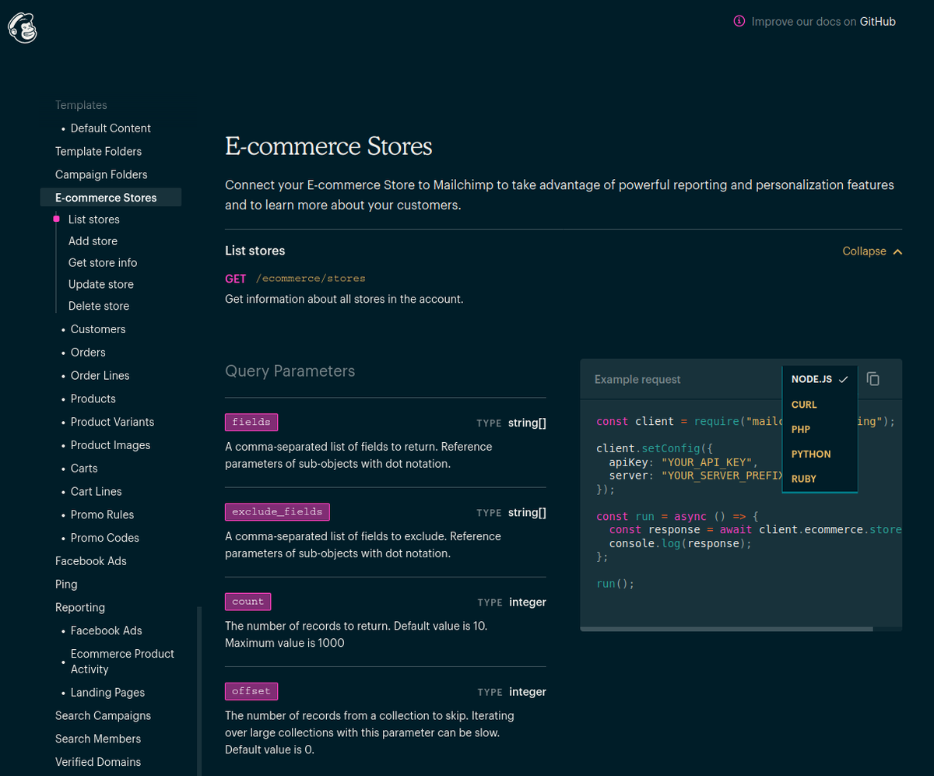Open Get store info endpoint
Image resolution: width=934 pixels, height=776 pixels.
(102, 263)
